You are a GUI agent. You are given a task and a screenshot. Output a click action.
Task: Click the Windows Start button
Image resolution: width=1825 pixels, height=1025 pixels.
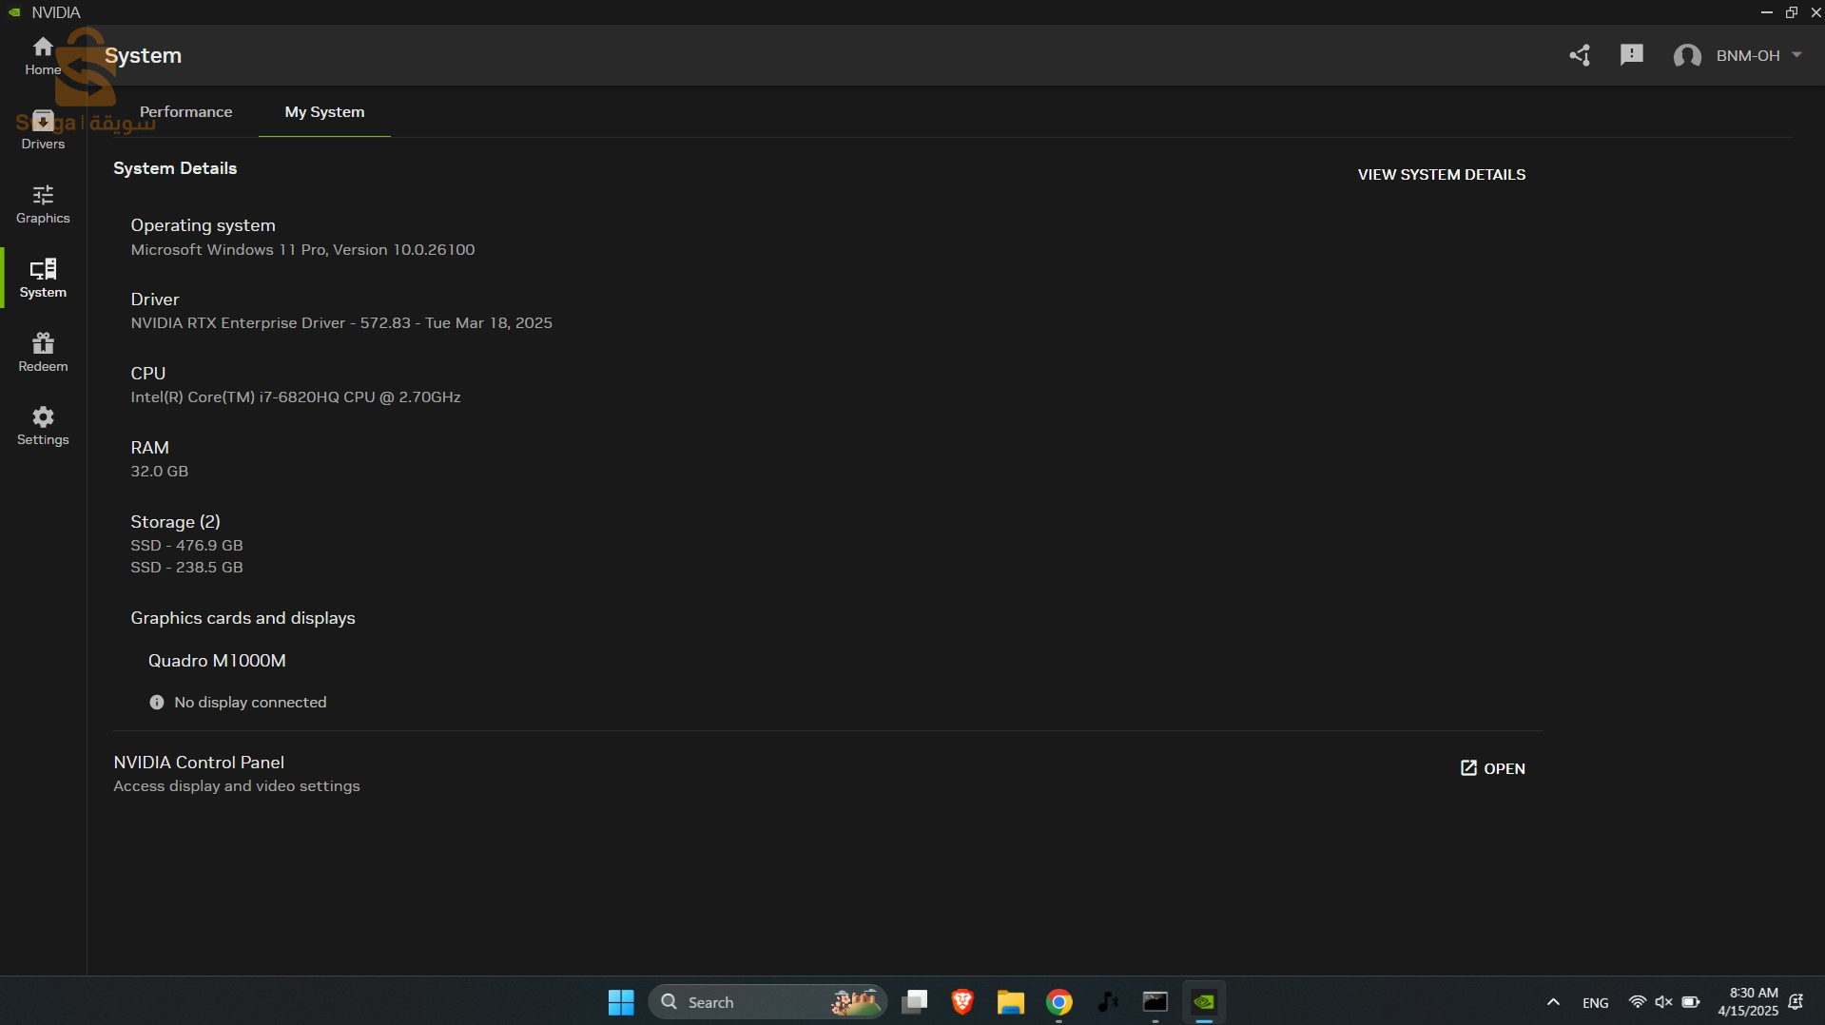click(x=621, y=1002)
